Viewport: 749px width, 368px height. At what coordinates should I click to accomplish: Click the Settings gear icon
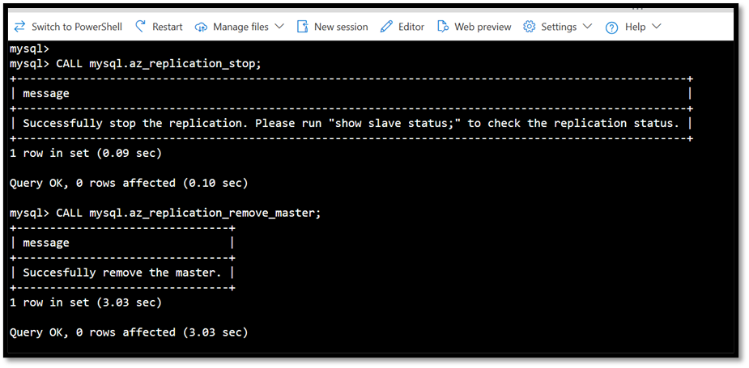pyautogui.click(x=530, y=27)
